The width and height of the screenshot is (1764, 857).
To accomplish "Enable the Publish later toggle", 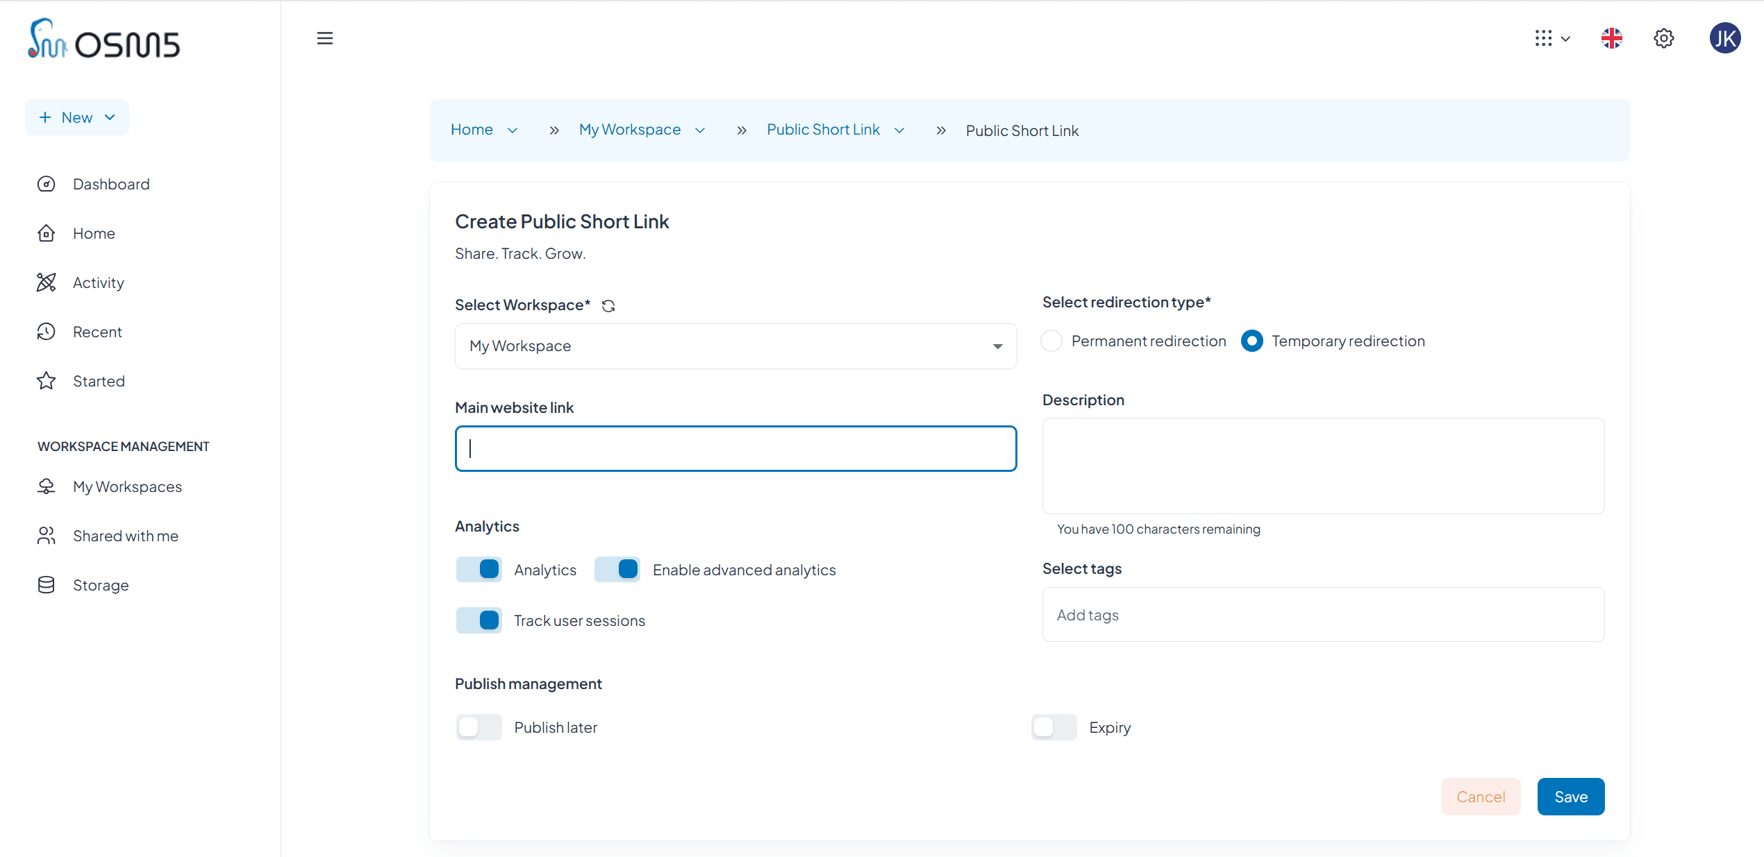I will tap(479, 727).
